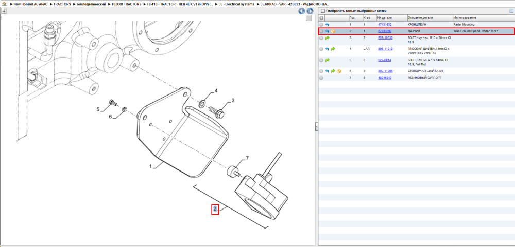The image size is (515, 247).
Task: Click the 'Использование' column header
Action: tap(484, 17)
